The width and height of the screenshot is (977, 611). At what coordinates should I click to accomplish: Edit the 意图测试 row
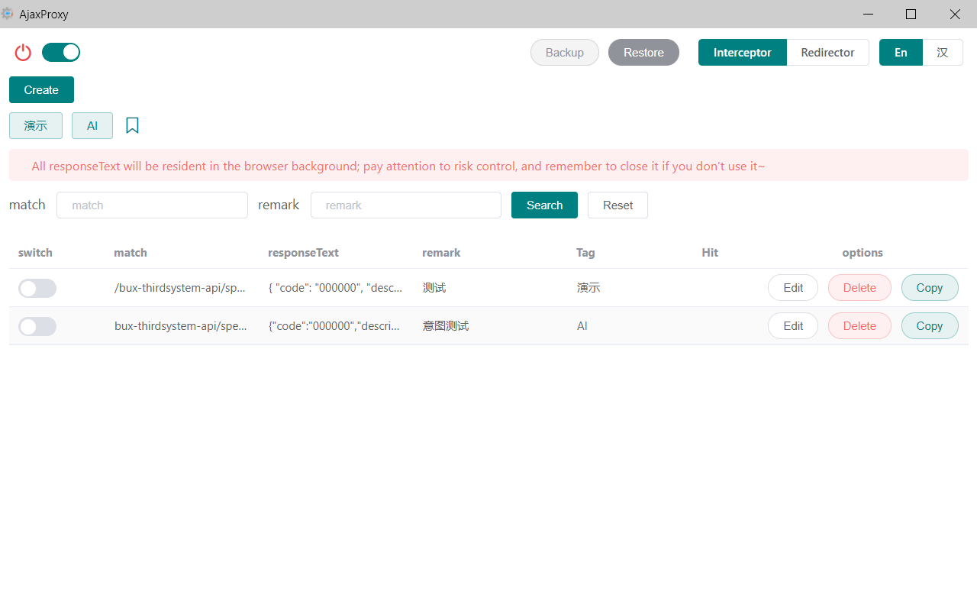(793, 325)
